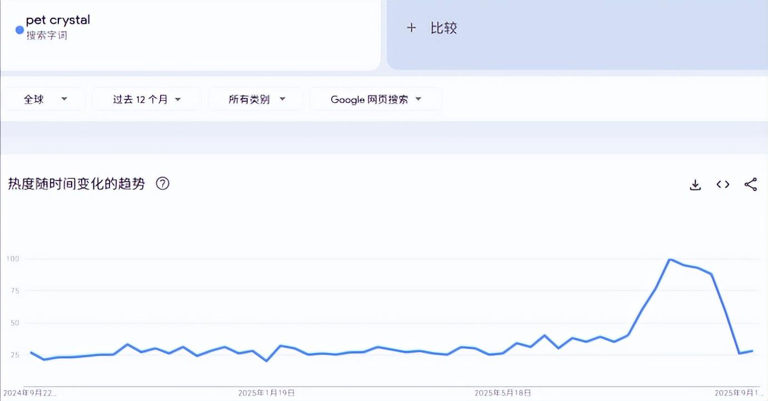This screenshot has height=401, width=768.
Task: Click the 2024年9月22 axis start label
Action: [x=30, y=393]
